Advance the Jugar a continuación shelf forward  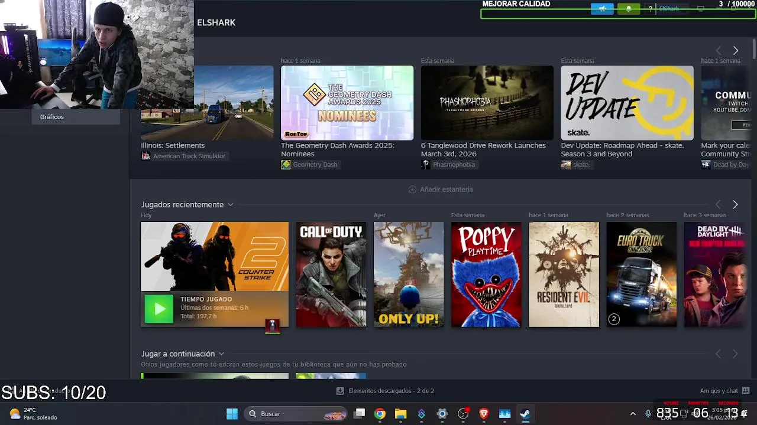735,354
